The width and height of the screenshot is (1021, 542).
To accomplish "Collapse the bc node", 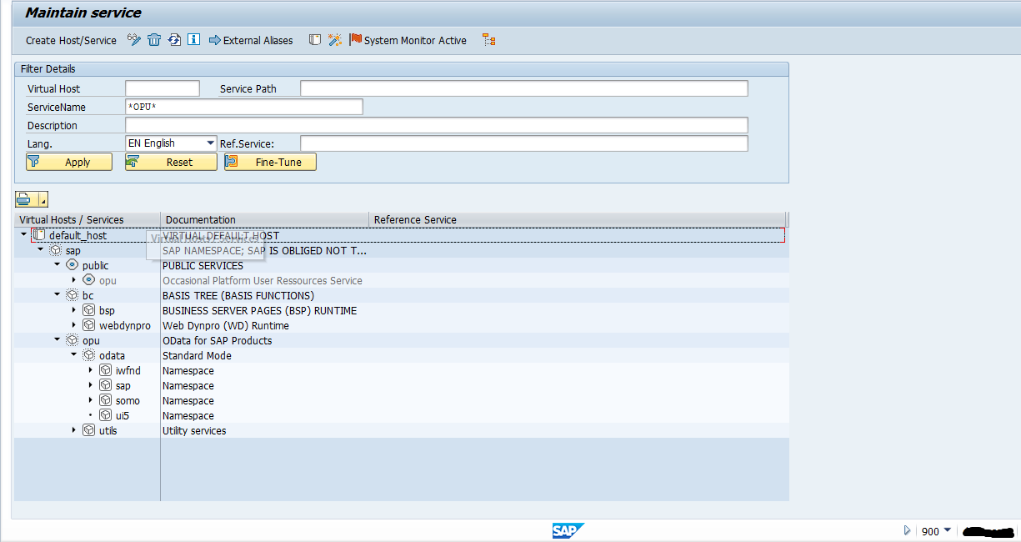I will coord(58,295).
